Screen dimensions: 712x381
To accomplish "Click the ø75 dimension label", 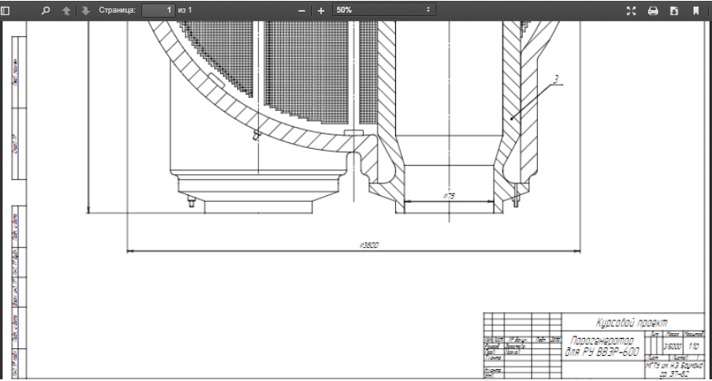I will tap(448, 196).
